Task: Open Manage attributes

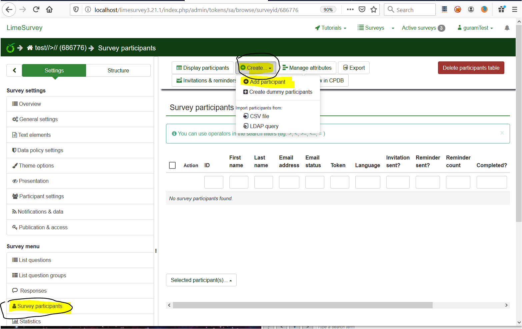Action: (x=307, y=68)
